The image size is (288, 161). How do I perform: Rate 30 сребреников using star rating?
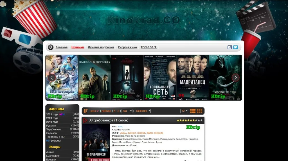[x=189, y=120]
